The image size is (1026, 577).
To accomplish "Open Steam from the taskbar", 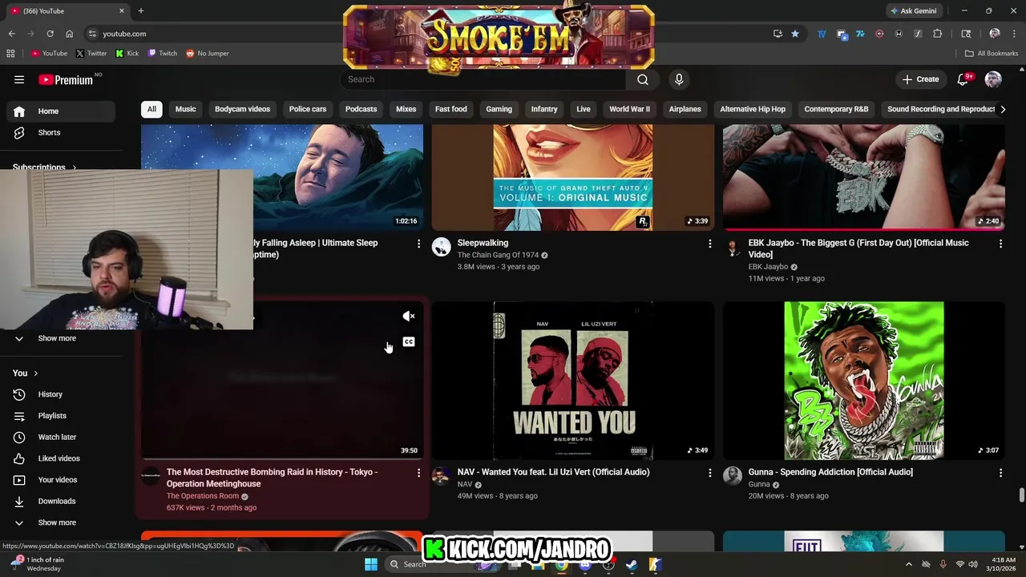I will pyautogui.click(x=632, y=564).
